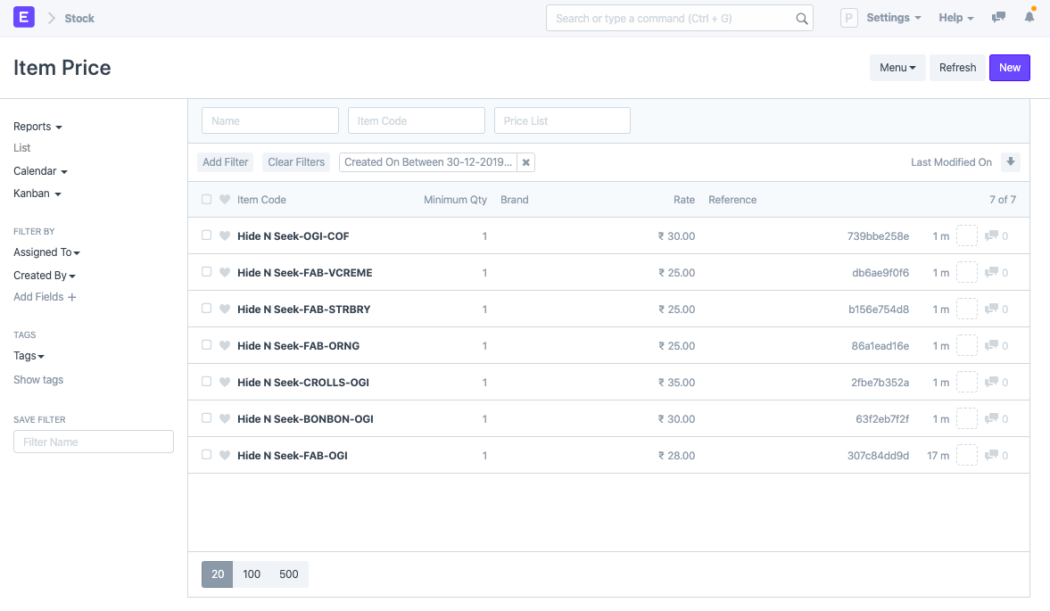Screen dimensions: 1050x611
Task: Click the Add Fields plus icon
Action: click(71, 297)
